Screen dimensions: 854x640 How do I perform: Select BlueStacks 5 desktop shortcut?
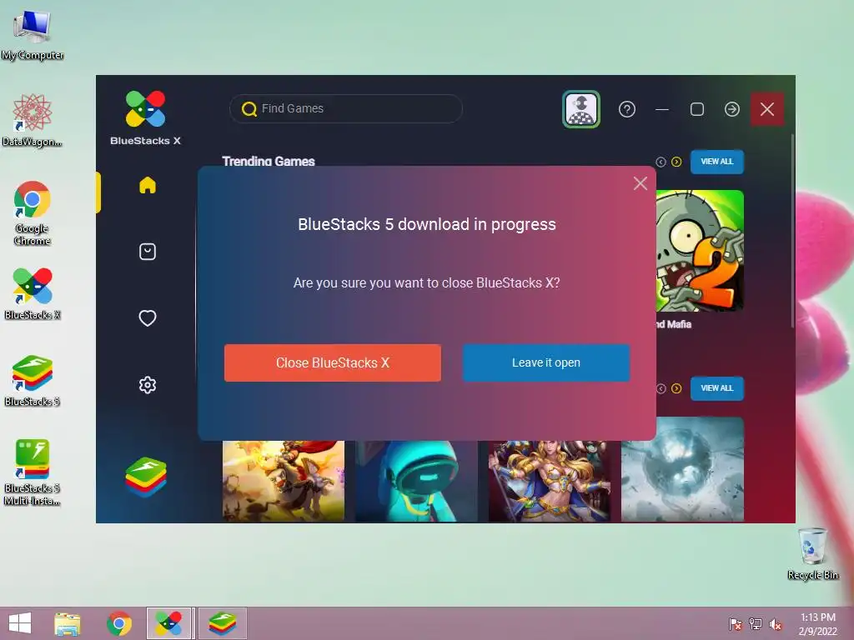click(x=33, y=380)
